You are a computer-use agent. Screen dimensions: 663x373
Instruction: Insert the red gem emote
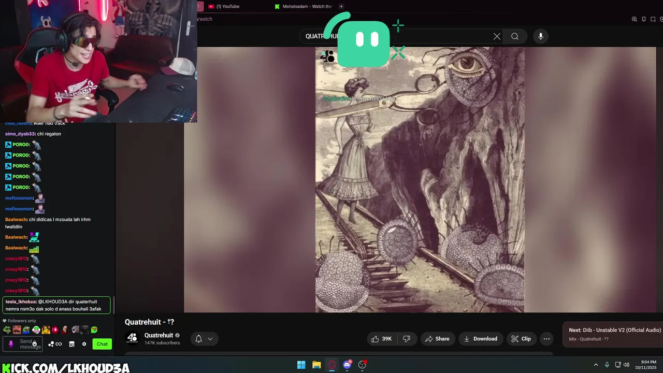(55, 329)
